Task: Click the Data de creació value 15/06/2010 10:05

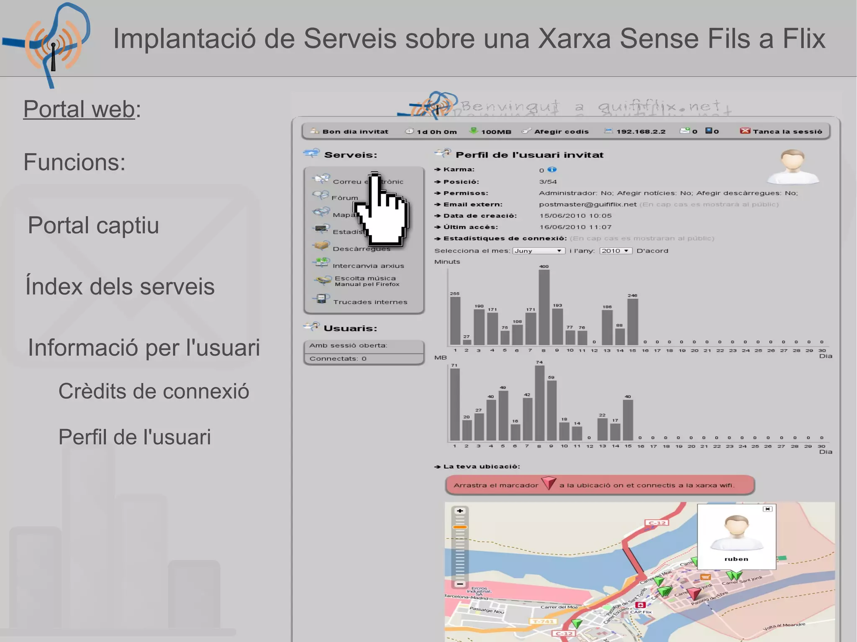Action: pyautogui.click(x=575, y=216)
